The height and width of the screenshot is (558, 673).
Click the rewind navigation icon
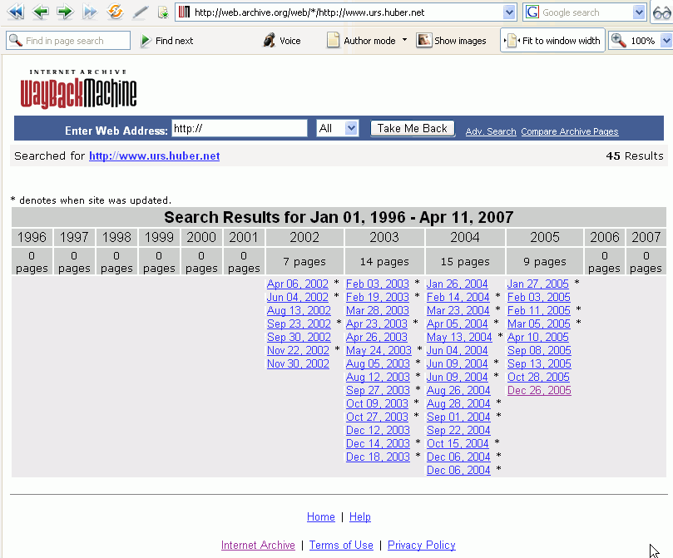point(16,12)
